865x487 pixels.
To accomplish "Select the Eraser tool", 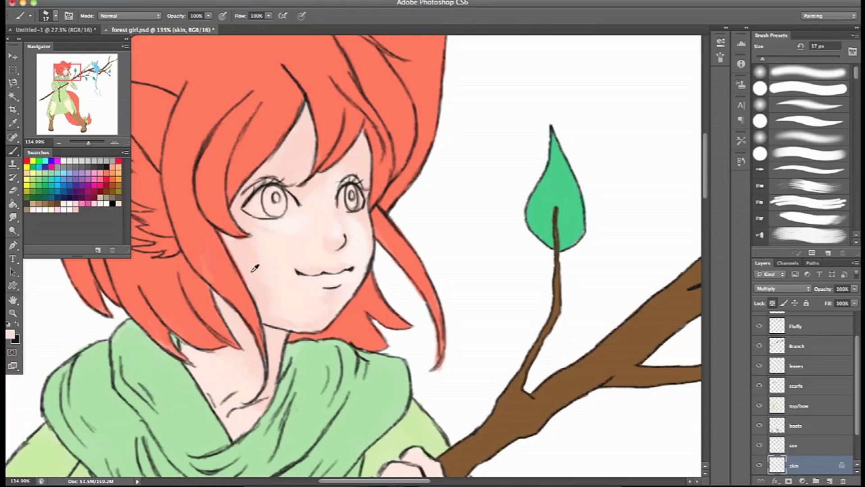I will pos(13,190).
